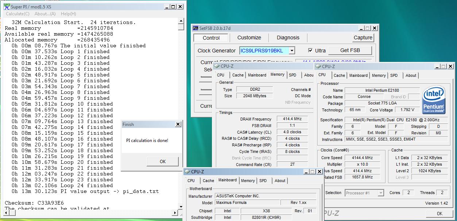The width and height of the screenshot is (457, 221).
Task: Open the SPD tab in the processor CPU-Z window
Action: (x=394, y=75)
